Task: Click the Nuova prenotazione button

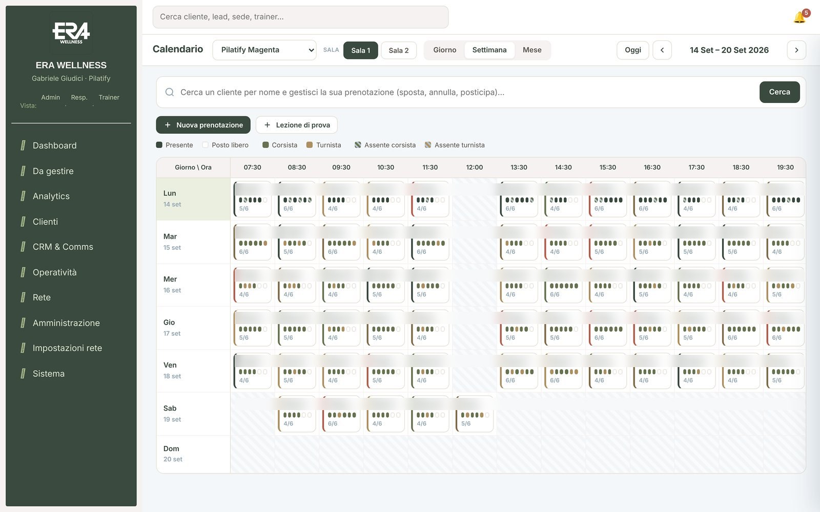Action: coord(203,125)
